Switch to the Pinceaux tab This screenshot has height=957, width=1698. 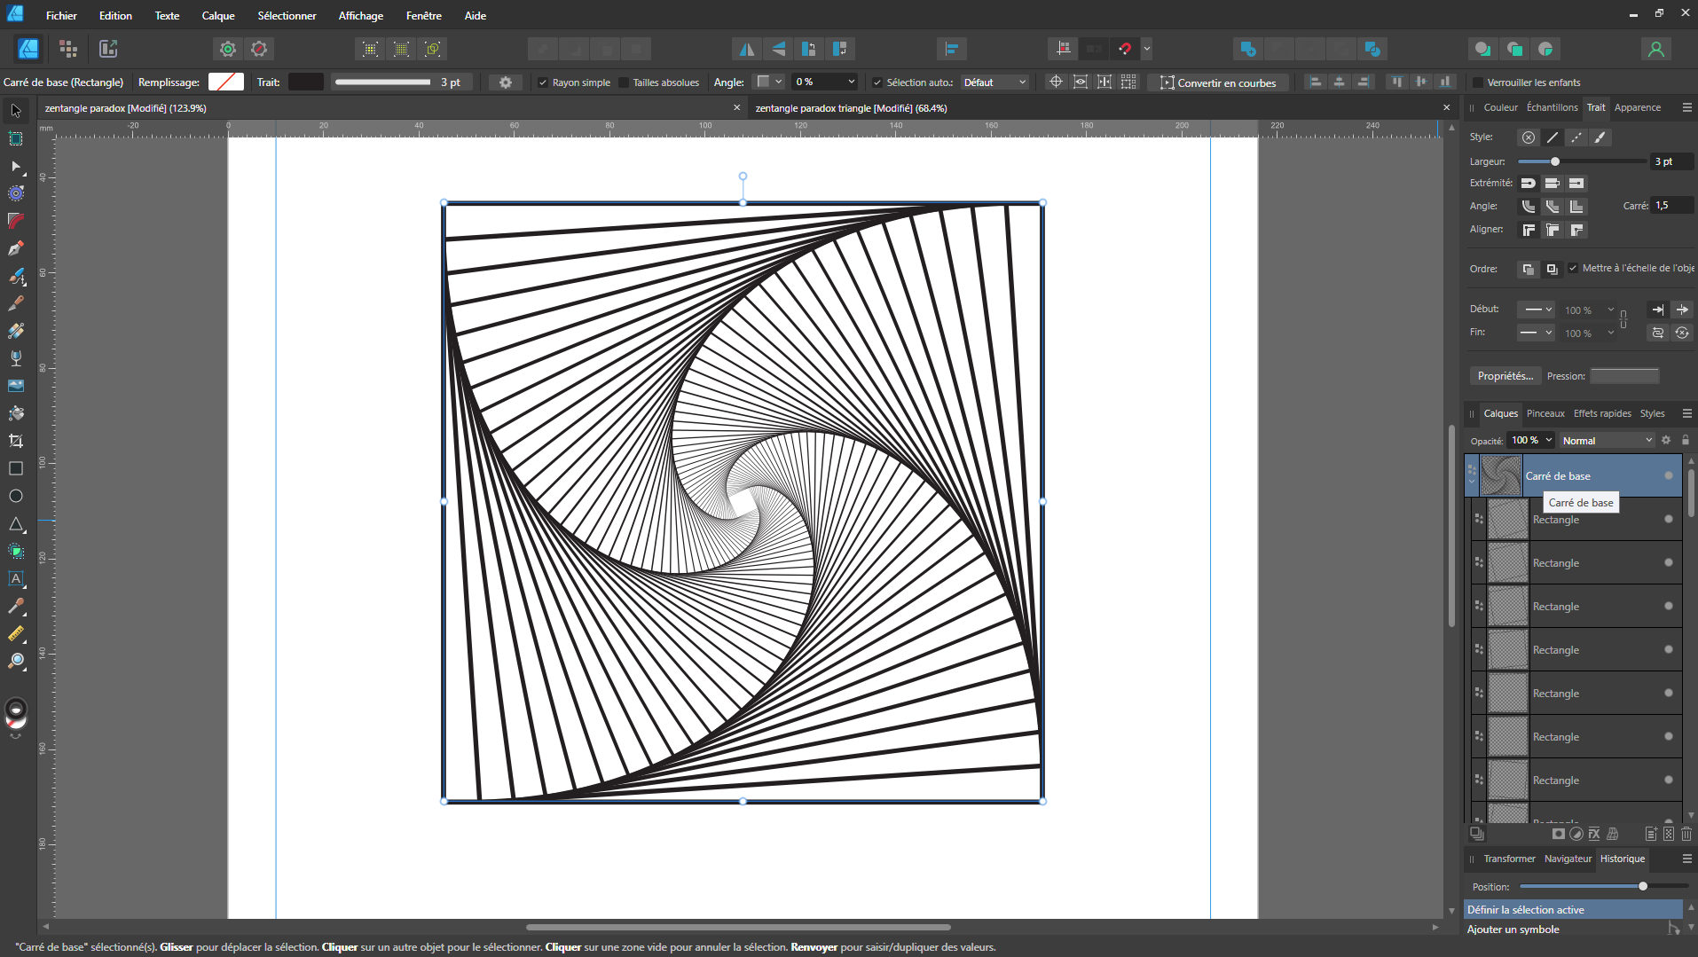click(x=1545, y=413)
